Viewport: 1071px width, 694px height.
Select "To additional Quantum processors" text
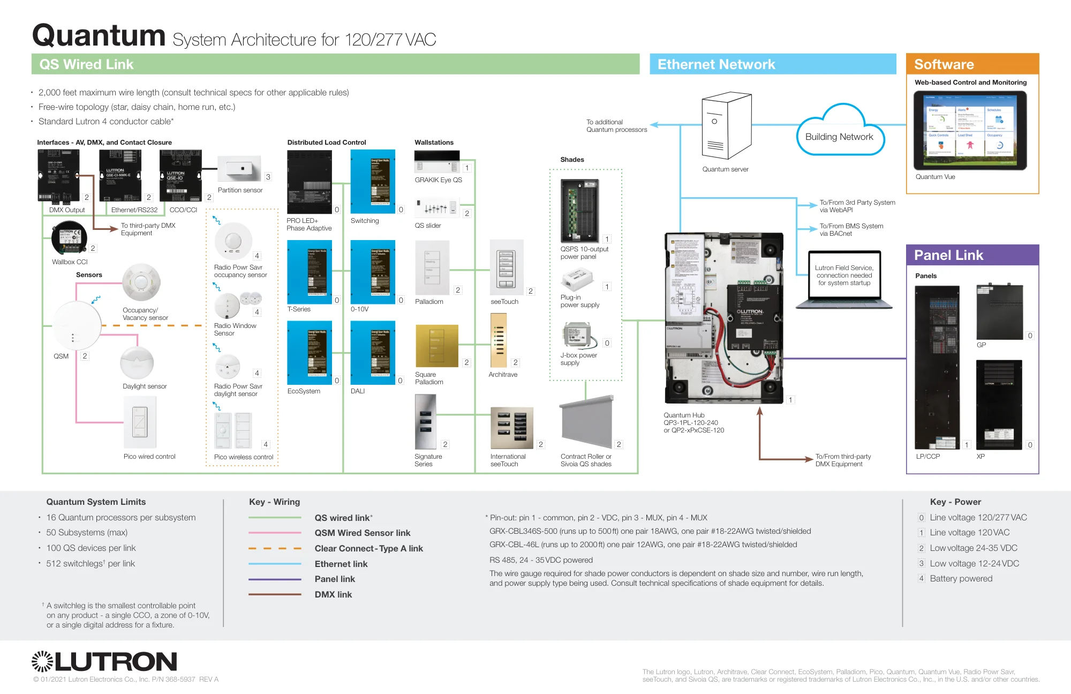tap(616, 125)
